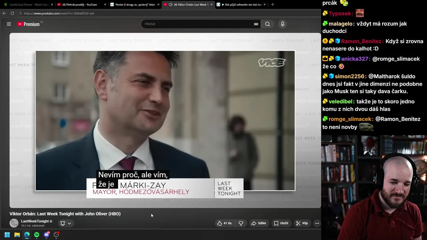This screenshot has width=427, height=240.
Task: Create a clip with Klip button
Action: 302,223
